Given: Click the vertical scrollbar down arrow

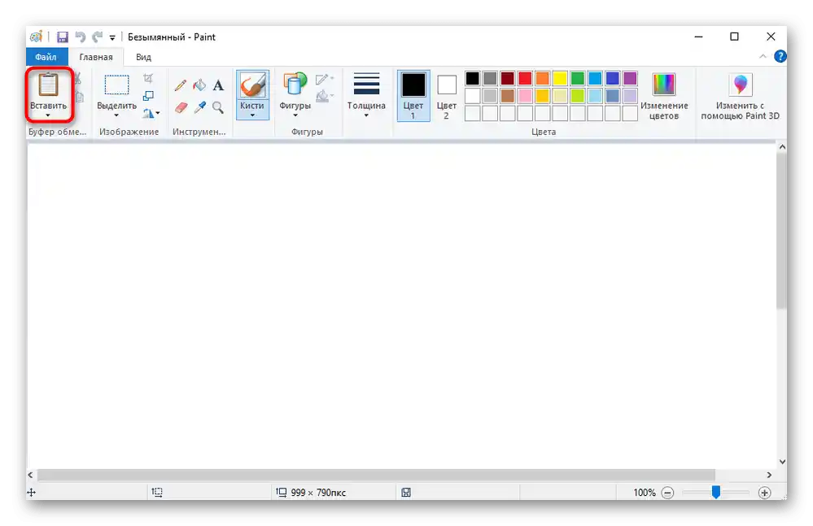Looking at the screenshot, I should [782, 462].
